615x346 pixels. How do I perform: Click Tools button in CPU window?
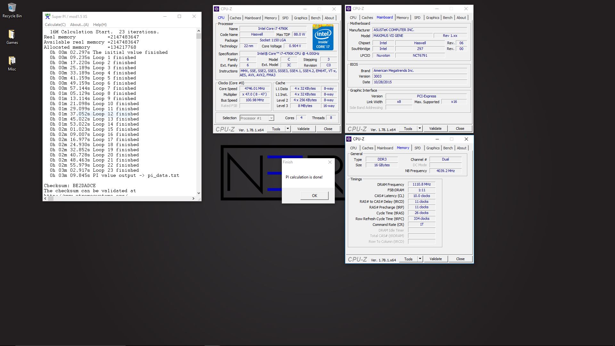tap(276, 129)
